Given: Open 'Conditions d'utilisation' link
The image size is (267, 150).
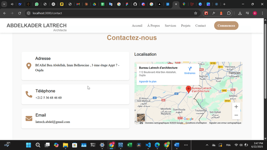Looking at the screenshot, I should 196,123.
